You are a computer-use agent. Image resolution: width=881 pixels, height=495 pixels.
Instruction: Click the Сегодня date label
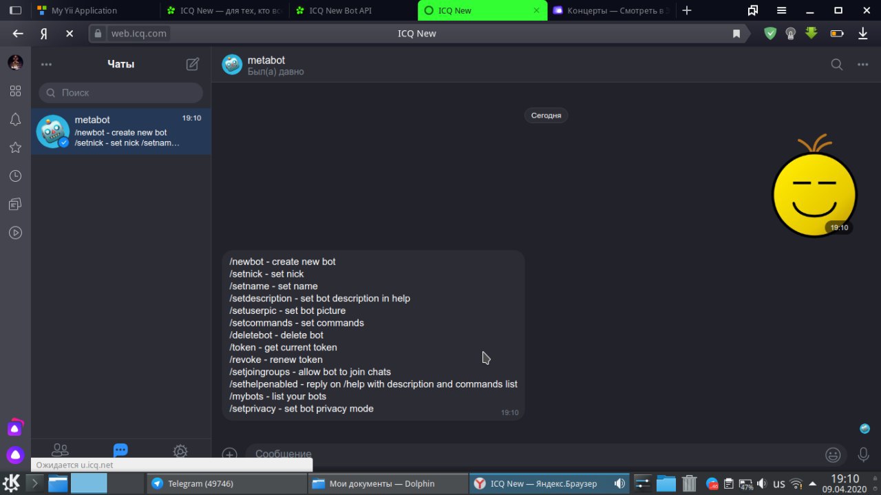[x=546, y=116]
